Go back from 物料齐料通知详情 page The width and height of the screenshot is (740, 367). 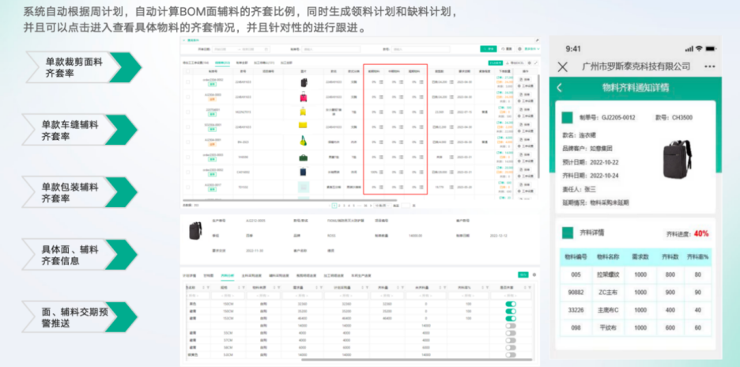click(x=561, y=88)
